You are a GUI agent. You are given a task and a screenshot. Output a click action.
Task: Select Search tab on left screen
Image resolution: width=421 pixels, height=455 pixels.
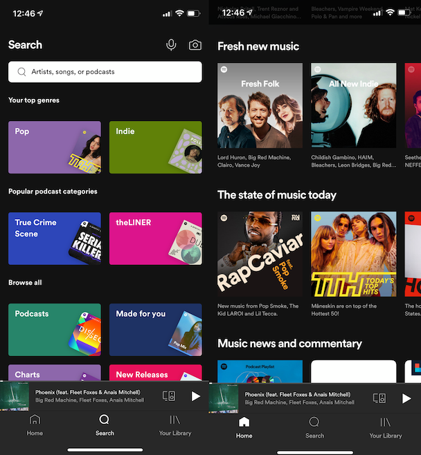pos(105,425)
